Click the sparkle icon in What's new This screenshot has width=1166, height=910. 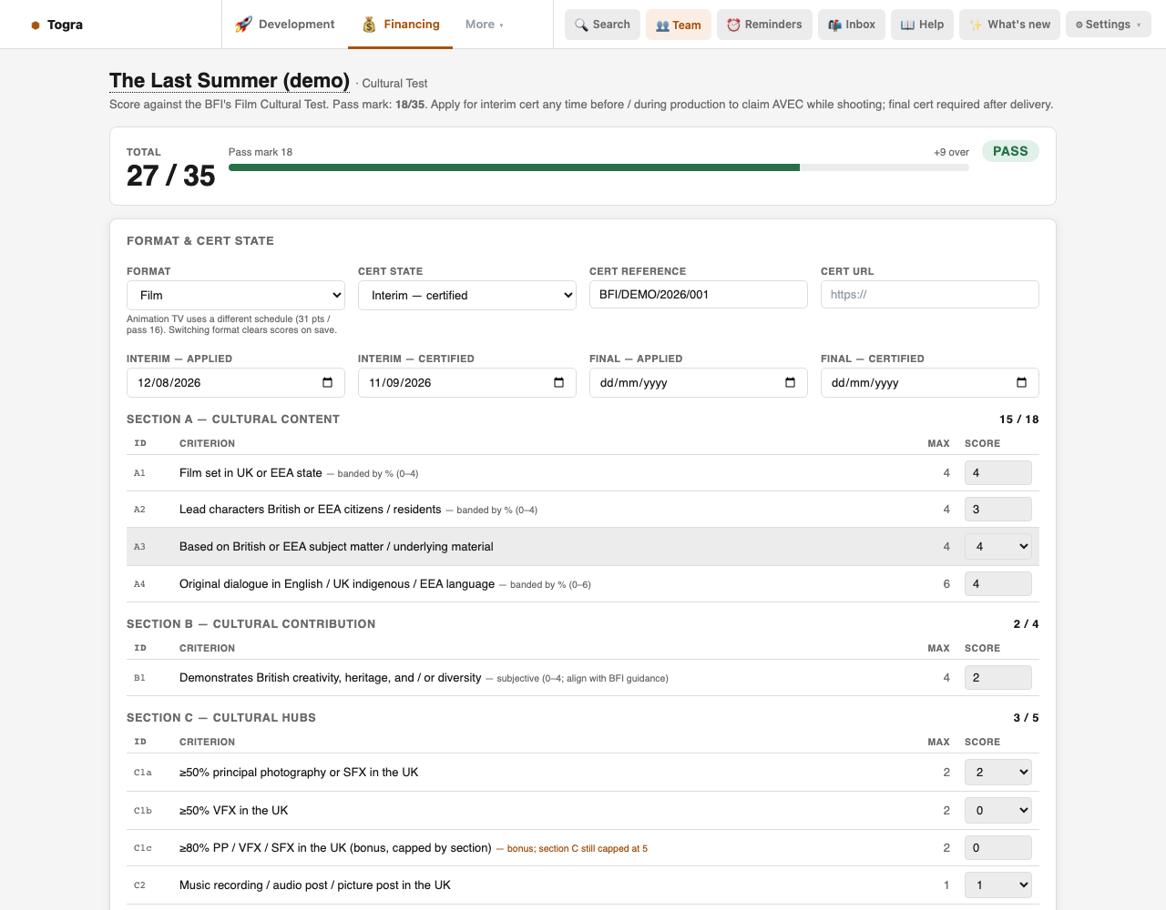(976, 25)
